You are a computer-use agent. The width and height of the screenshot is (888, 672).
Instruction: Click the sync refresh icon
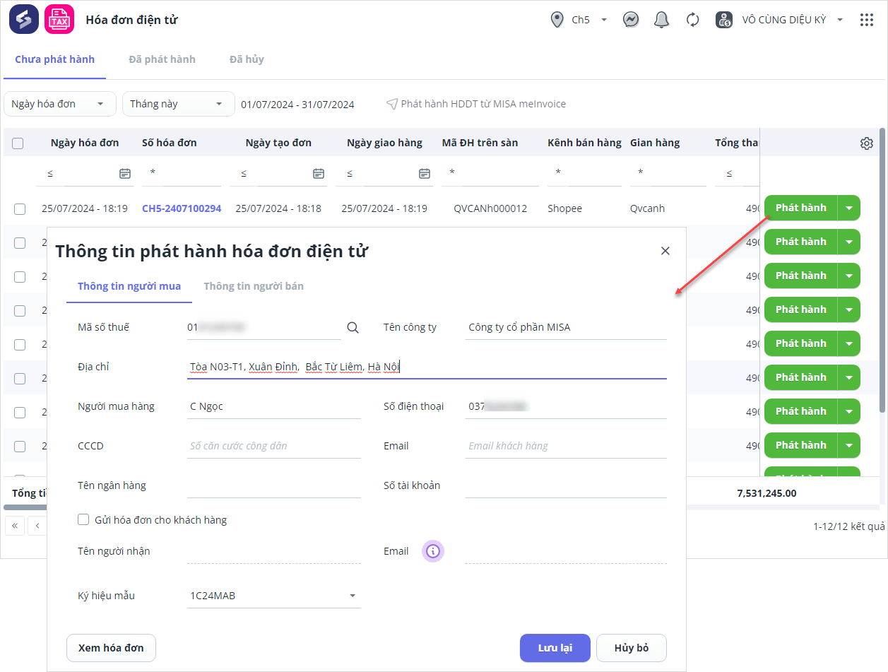click(693, 20)
